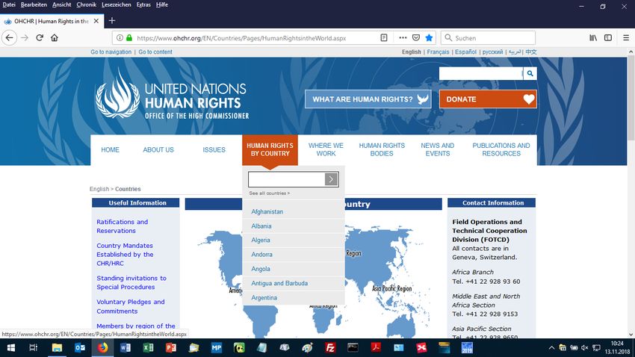Open the Human Rights Bodies tab
Viewport: 635px width, 357px height.
point(382,149)
